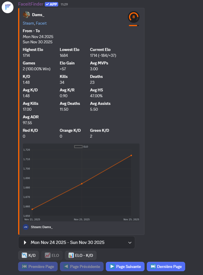
Task: Click the Deaths value 23
Action: (92, 82)
